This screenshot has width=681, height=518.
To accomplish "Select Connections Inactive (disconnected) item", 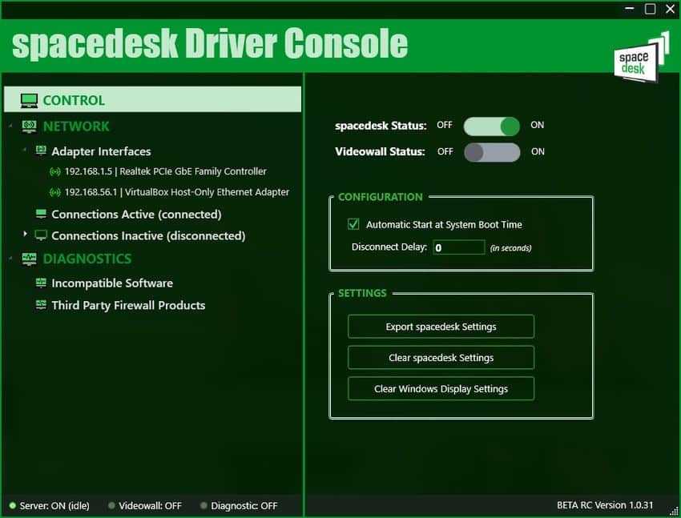I will 148,236.
